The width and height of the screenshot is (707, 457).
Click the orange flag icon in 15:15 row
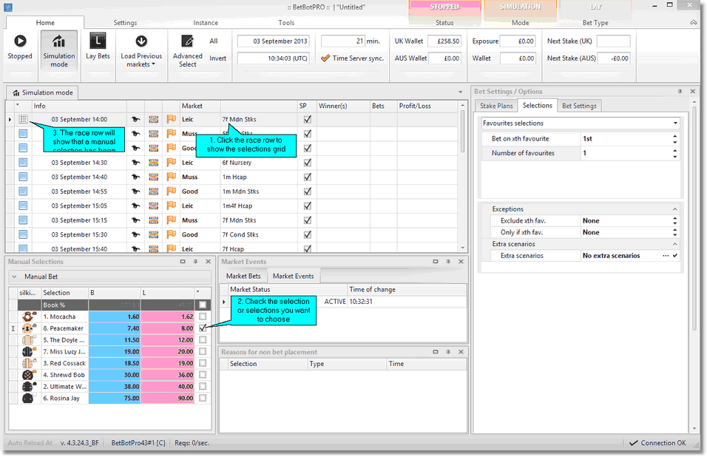[x=172, y=220]
